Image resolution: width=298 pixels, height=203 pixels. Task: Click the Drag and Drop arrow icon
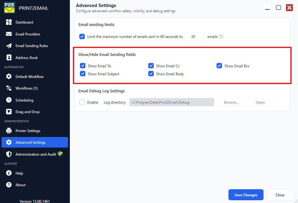pyautogui.click(x=9, y=112)
